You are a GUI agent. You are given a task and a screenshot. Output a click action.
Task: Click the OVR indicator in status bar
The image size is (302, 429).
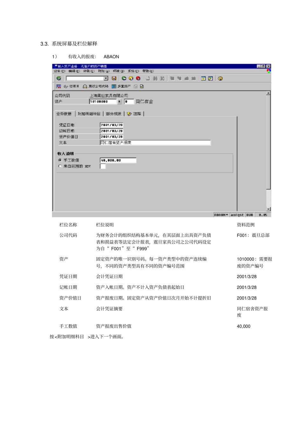tap(250, 215)
